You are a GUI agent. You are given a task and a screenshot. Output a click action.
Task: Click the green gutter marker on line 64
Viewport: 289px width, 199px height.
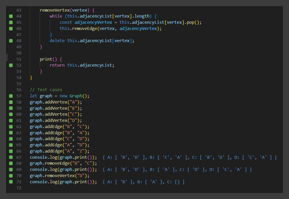tap(11, 139)
